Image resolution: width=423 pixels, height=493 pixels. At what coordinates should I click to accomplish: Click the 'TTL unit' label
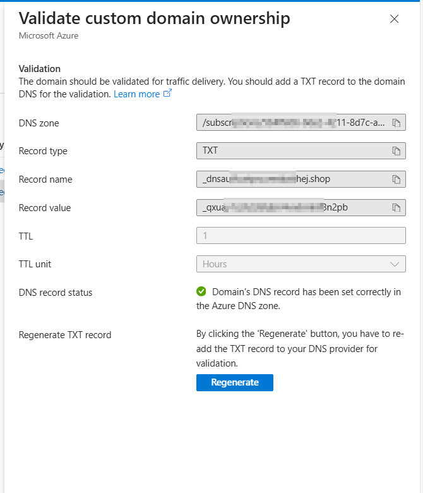pos(35,264)
